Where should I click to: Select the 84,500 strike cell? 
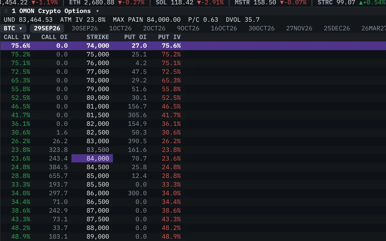(x=98, y=167)
